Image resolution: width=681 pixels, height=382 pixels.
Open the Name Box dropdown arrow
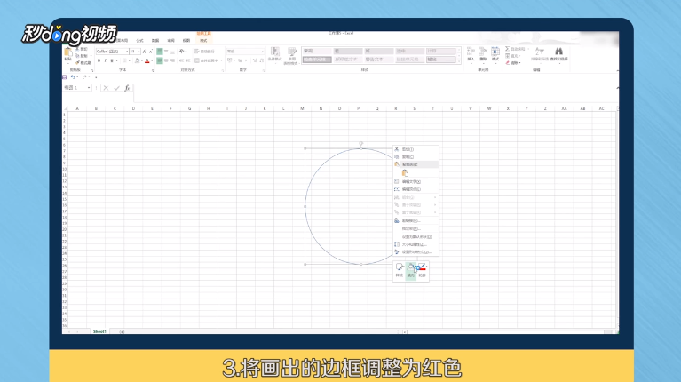pos(89,88)
